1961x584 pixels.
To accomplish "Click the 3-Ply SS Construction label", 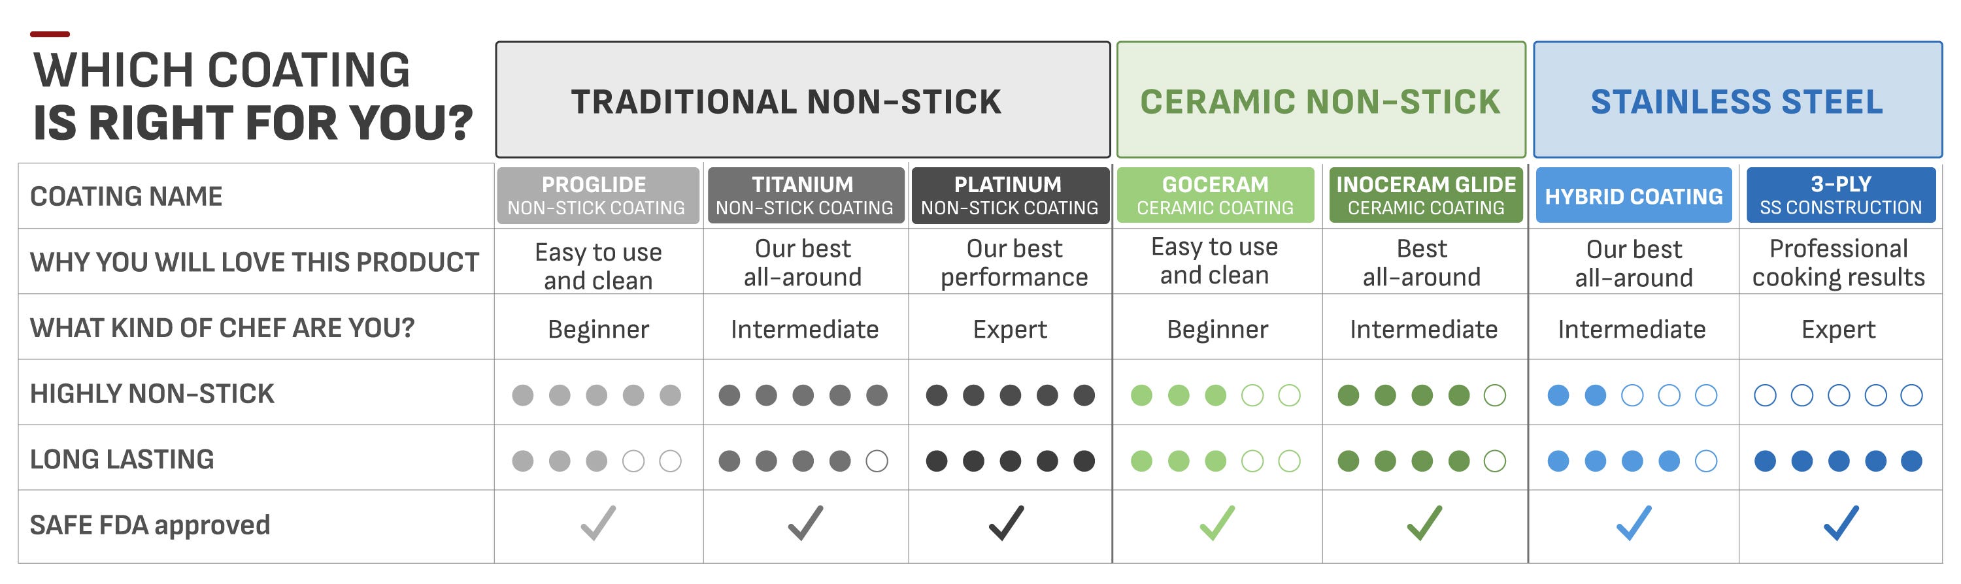I will [x=1841, y=195].
